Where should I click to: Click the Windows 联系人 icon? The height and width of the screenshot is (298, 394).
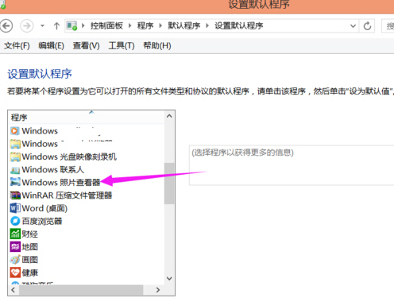click(15, 169)
